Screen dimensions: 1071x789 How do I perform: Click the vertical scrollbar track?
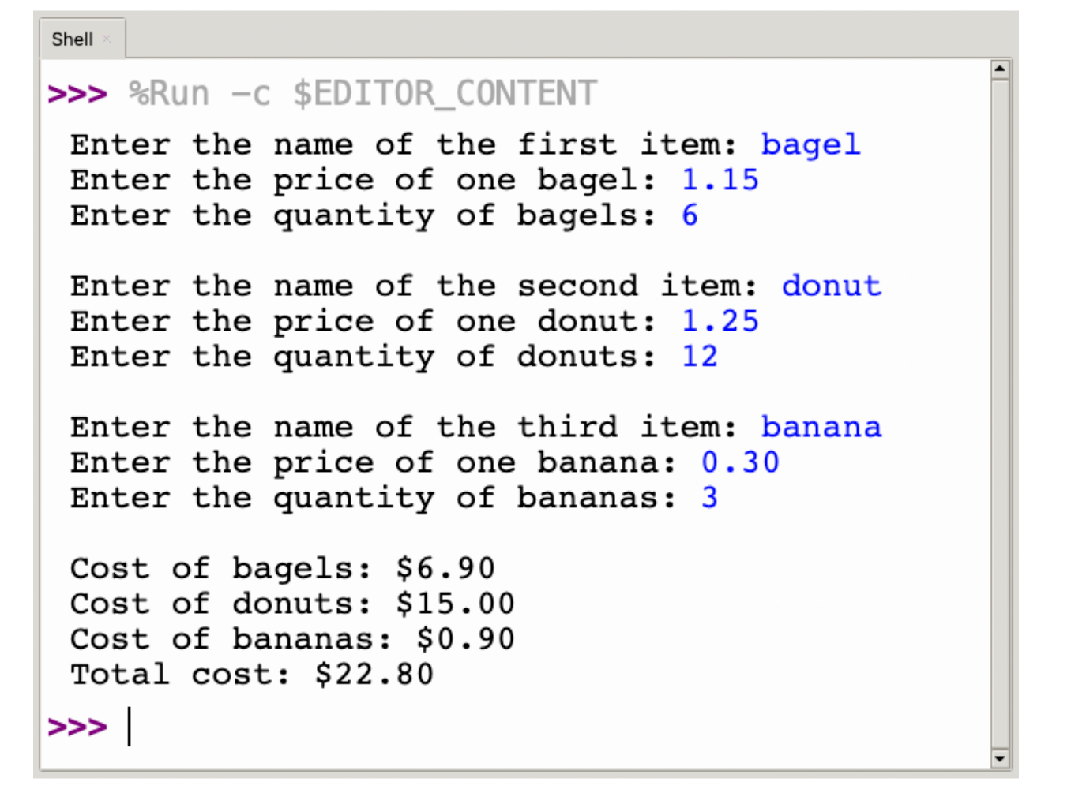coord(1000,414)
